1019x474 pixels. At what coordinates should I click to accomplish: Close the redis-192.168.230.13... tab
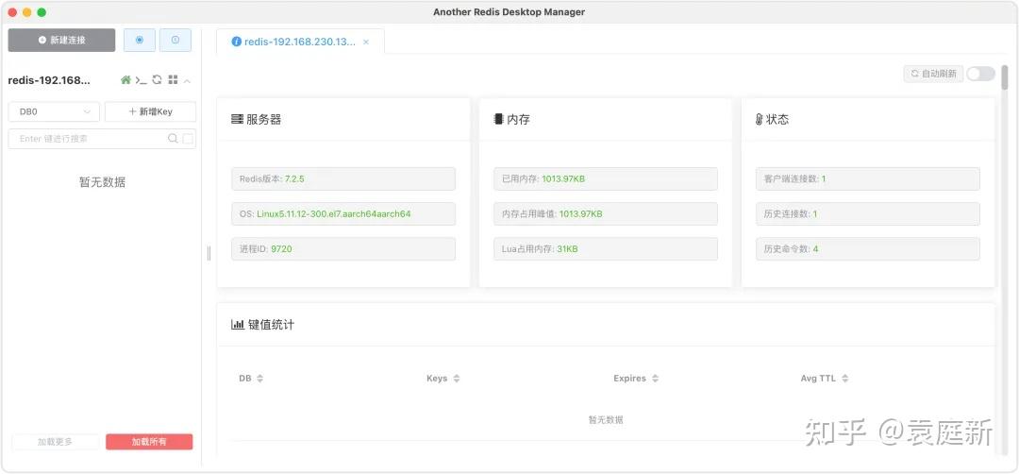[366, 42]
